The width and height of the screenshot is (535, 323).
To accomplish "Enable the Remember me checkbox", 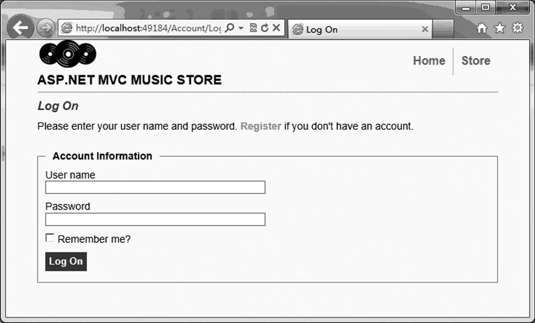I will (x=49, y=238).
